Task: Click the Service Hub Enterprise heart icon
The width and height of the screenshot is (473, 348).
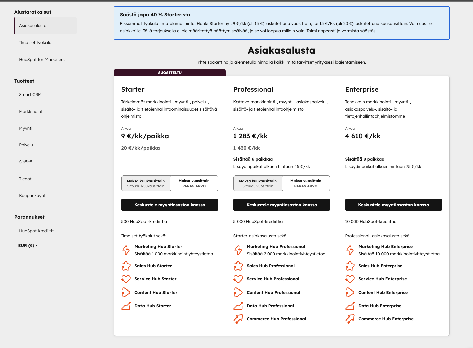Action: tap(350, 279)
